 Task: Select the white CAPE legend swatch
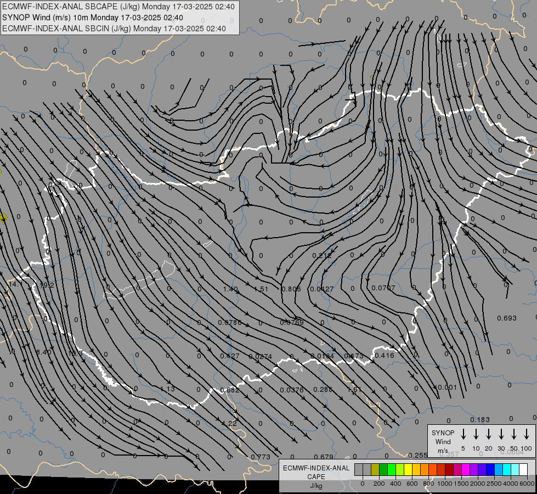(523, 469)
